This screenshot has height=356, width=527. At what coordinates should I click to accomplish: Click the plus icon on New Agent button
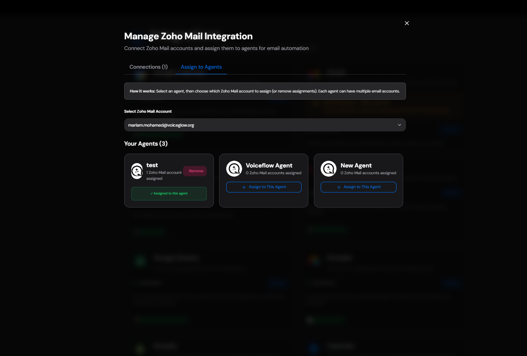(x=339, y=187)
